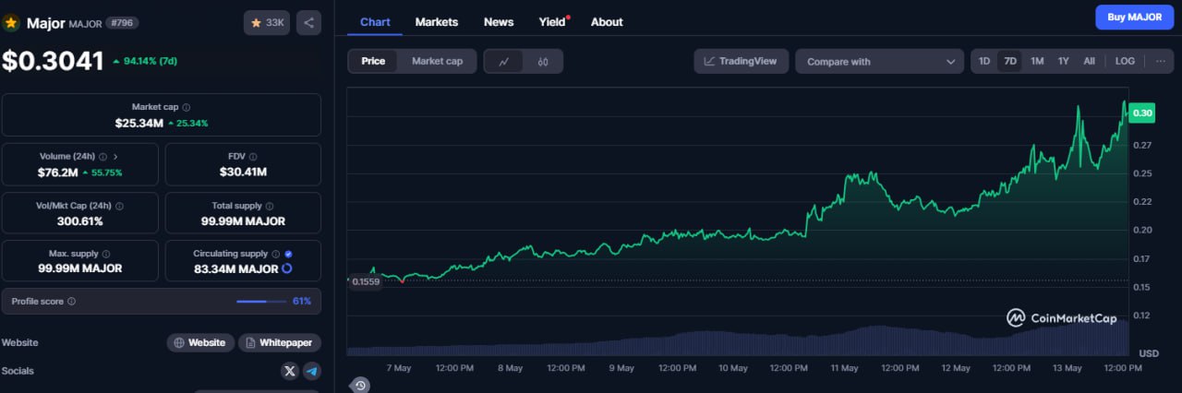1182x393 pixels.
Task: Click Max. supply info icon
Action: tap(105, 254)
